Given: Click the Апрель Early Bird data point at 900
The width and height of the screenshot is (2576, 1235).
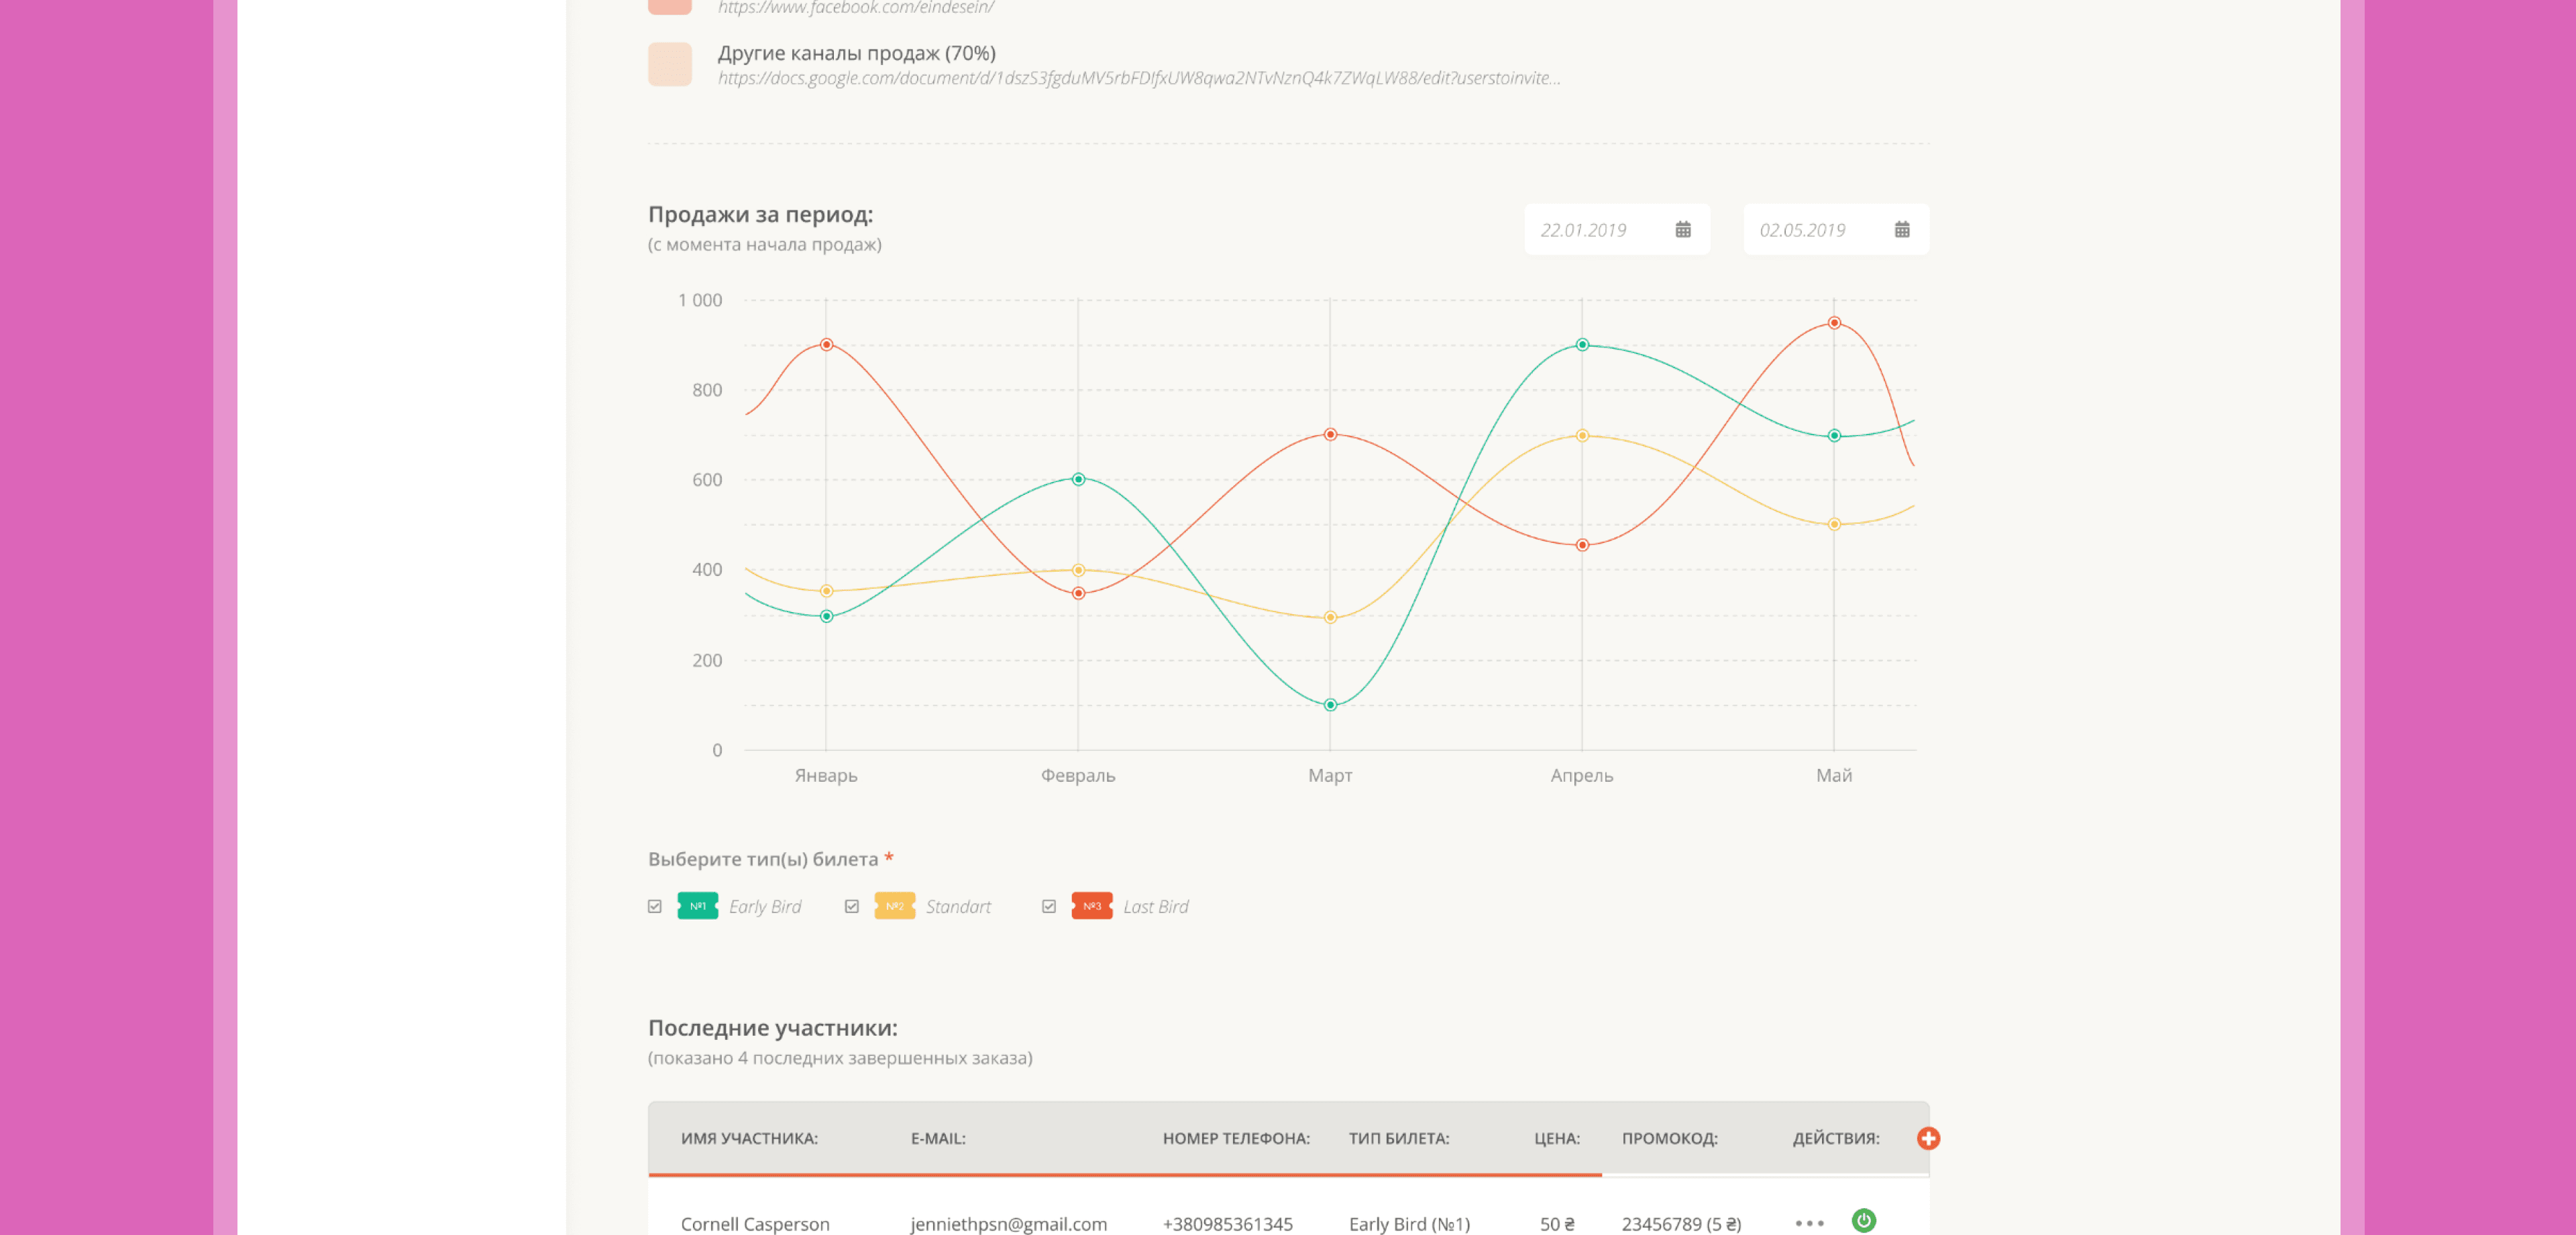Looking at the screenshot, I should click(x=1582, y=345).
